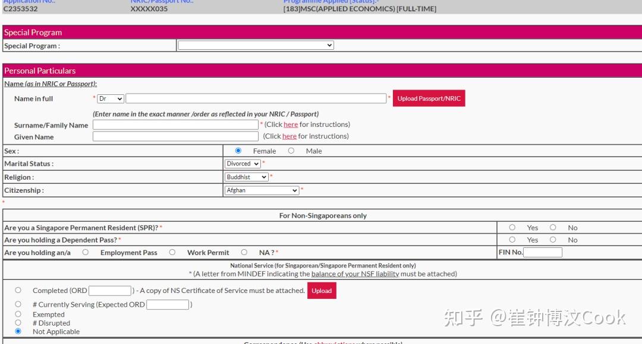Click the Name in full text field

(x=256, y=98)
